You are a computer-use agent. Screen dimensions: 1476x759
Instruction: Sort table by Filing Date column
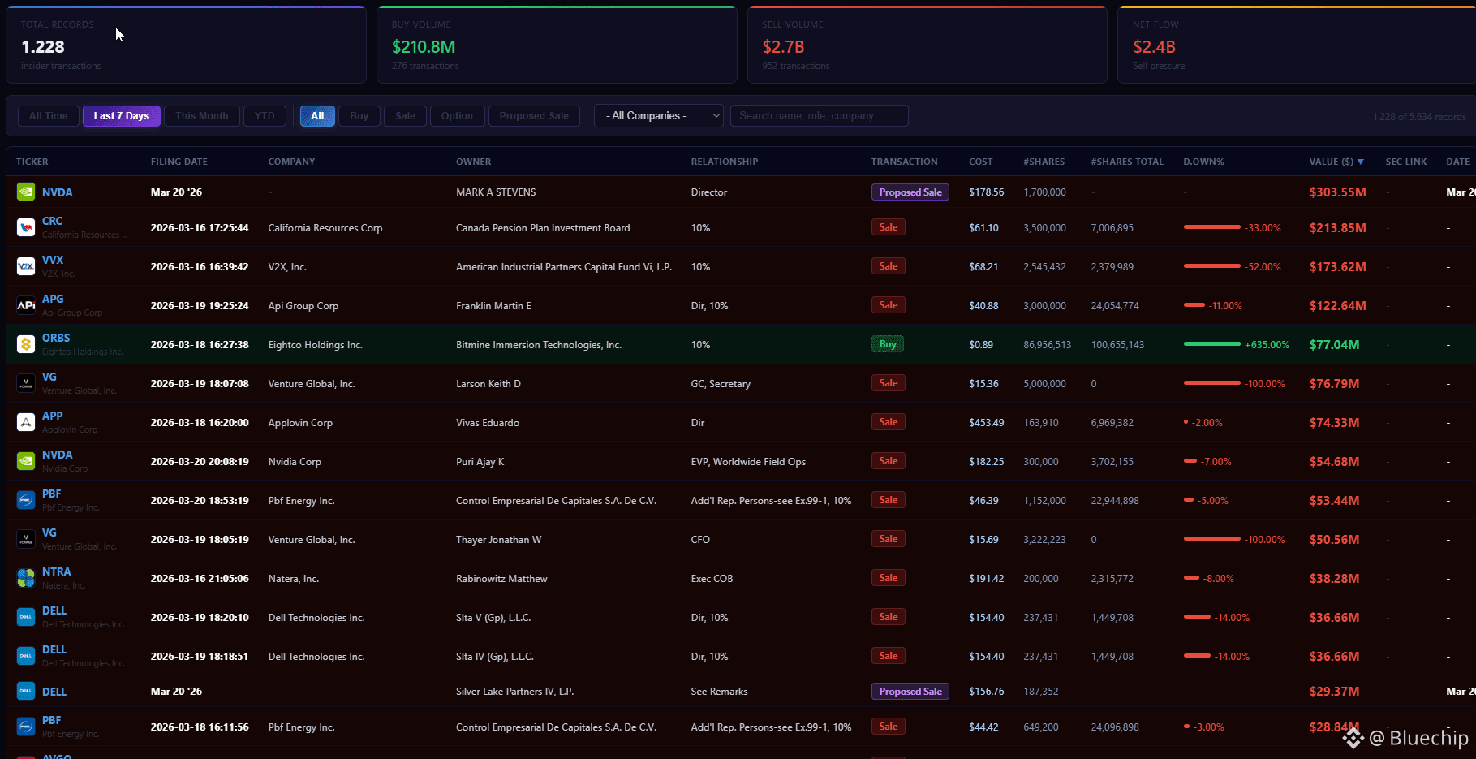coord(179,162)
